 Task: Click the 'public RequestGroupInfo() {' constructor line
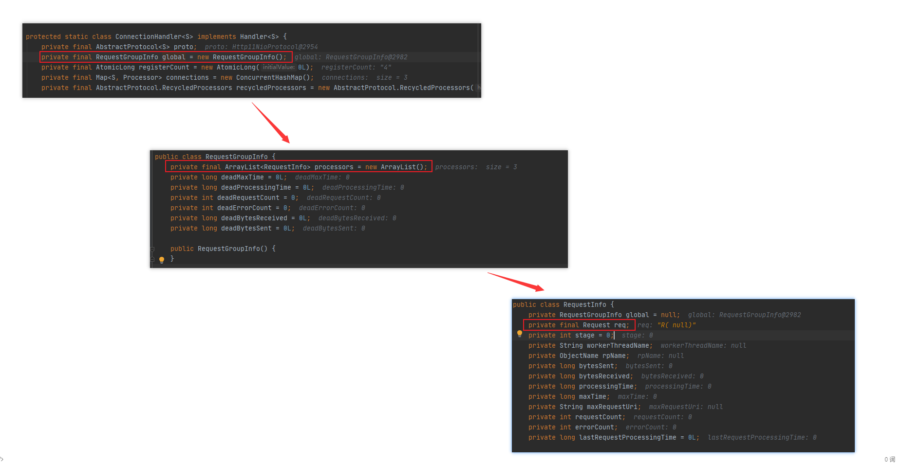pos(223,249)
